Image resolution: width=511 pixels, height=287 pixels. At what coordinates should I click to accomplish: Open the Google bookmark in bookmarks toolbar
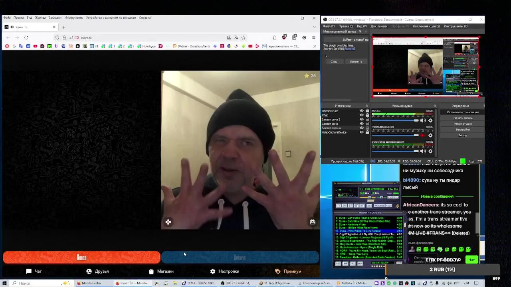pos(14,46)
